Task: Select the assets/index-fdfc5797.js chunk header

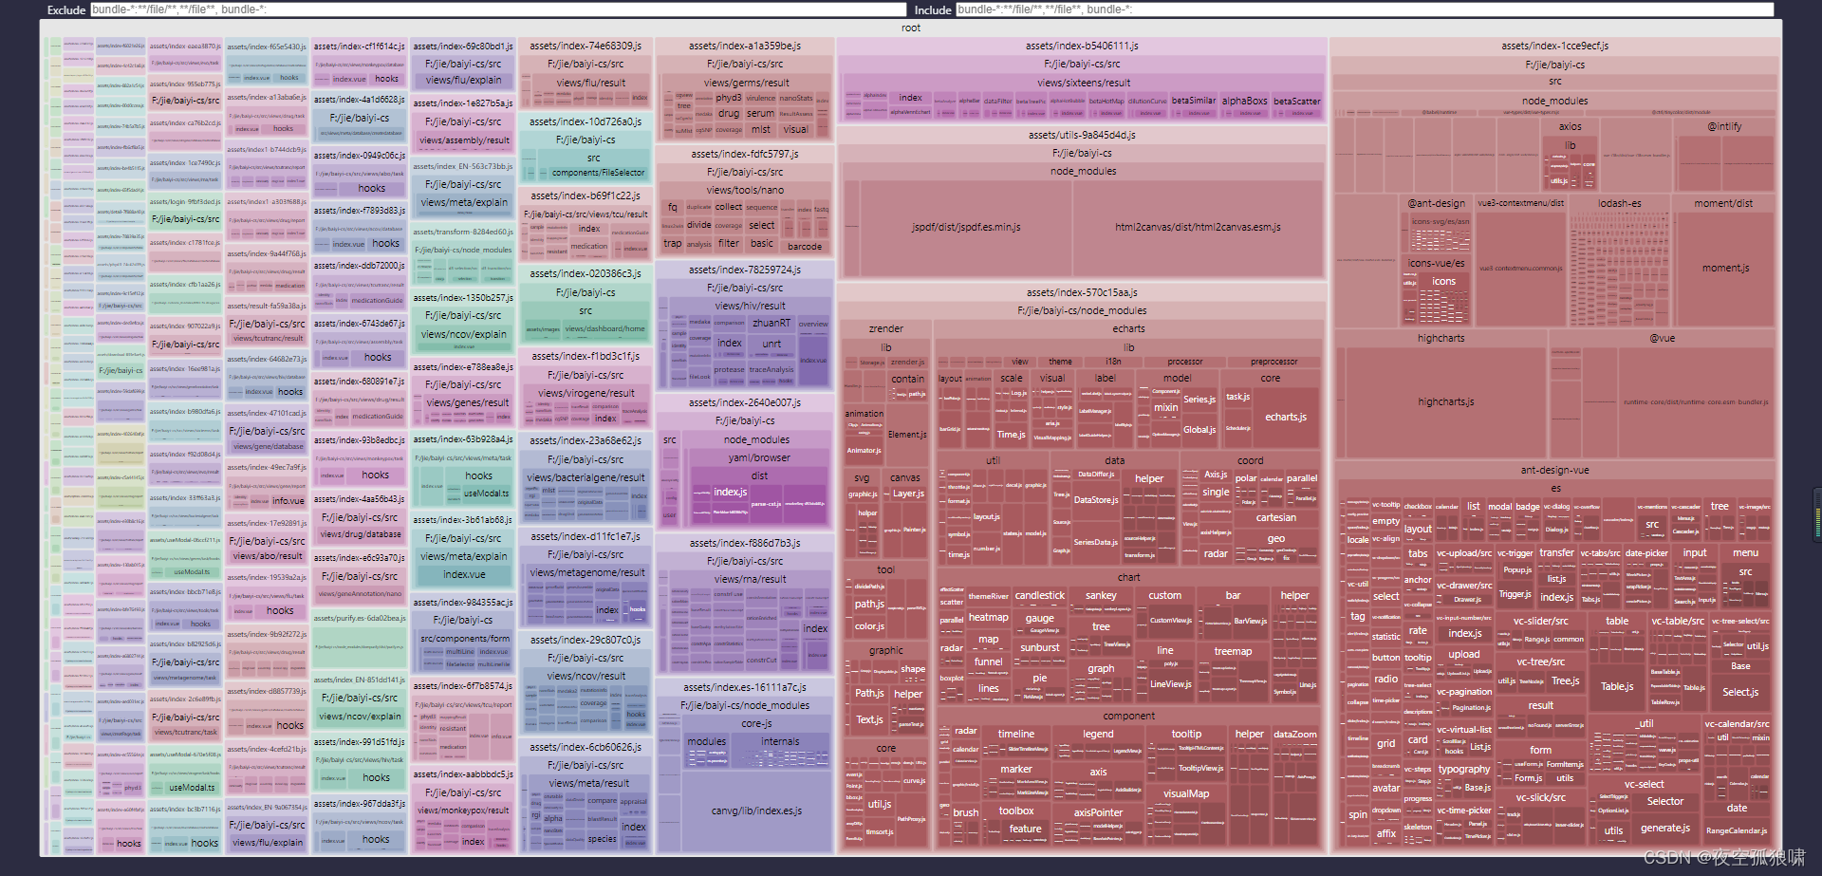Action: (745, 154)
